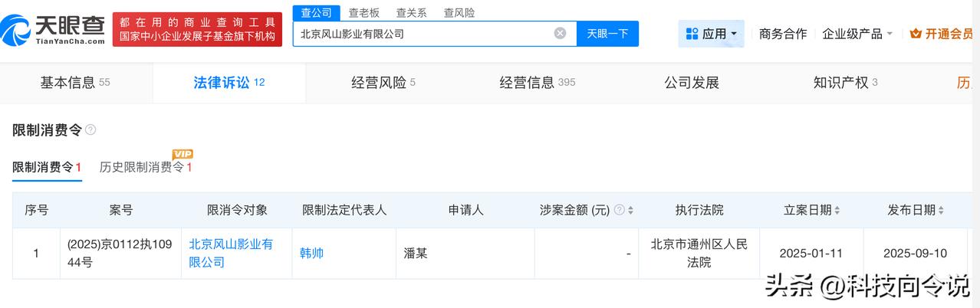
Task: Sort by 发布日期 using sort arrows
Action: tap(941, 210)
